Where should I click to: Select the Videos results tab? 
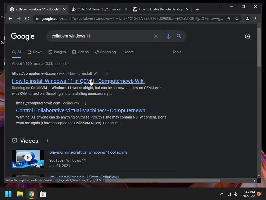click(81, 52)
